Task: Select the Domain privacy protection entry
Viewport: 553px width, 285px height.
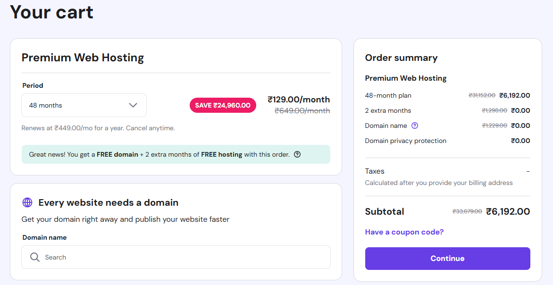Action: 405,141
